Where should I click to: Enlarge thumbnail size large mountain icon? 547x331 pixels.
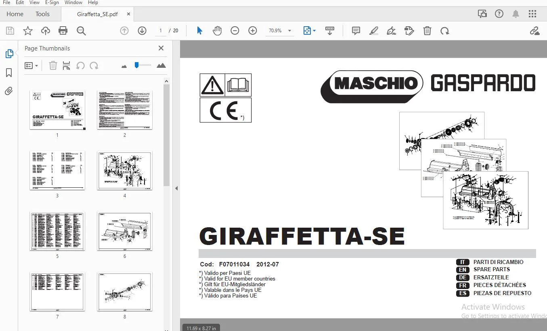(x=161, y=65)
